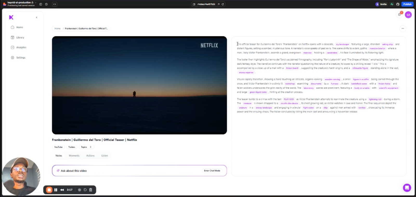This screenshot has height=197, width=416.
Task: Open the three-dot more options menu
Action: 403,28
